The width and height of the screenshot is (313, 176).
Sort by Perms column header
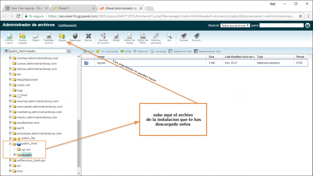301,57
